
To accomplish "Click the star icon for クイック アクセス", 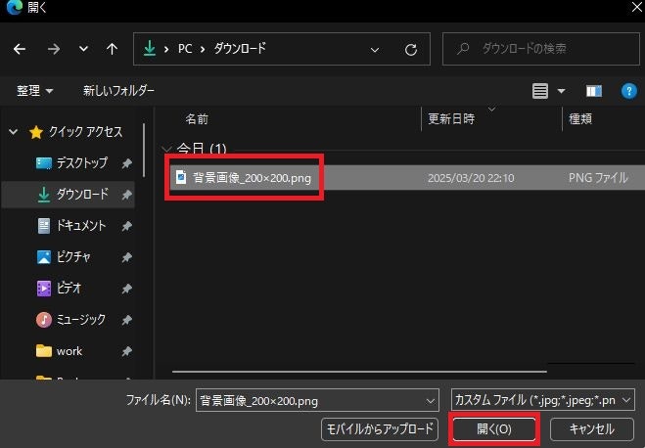I will [36, 132].
